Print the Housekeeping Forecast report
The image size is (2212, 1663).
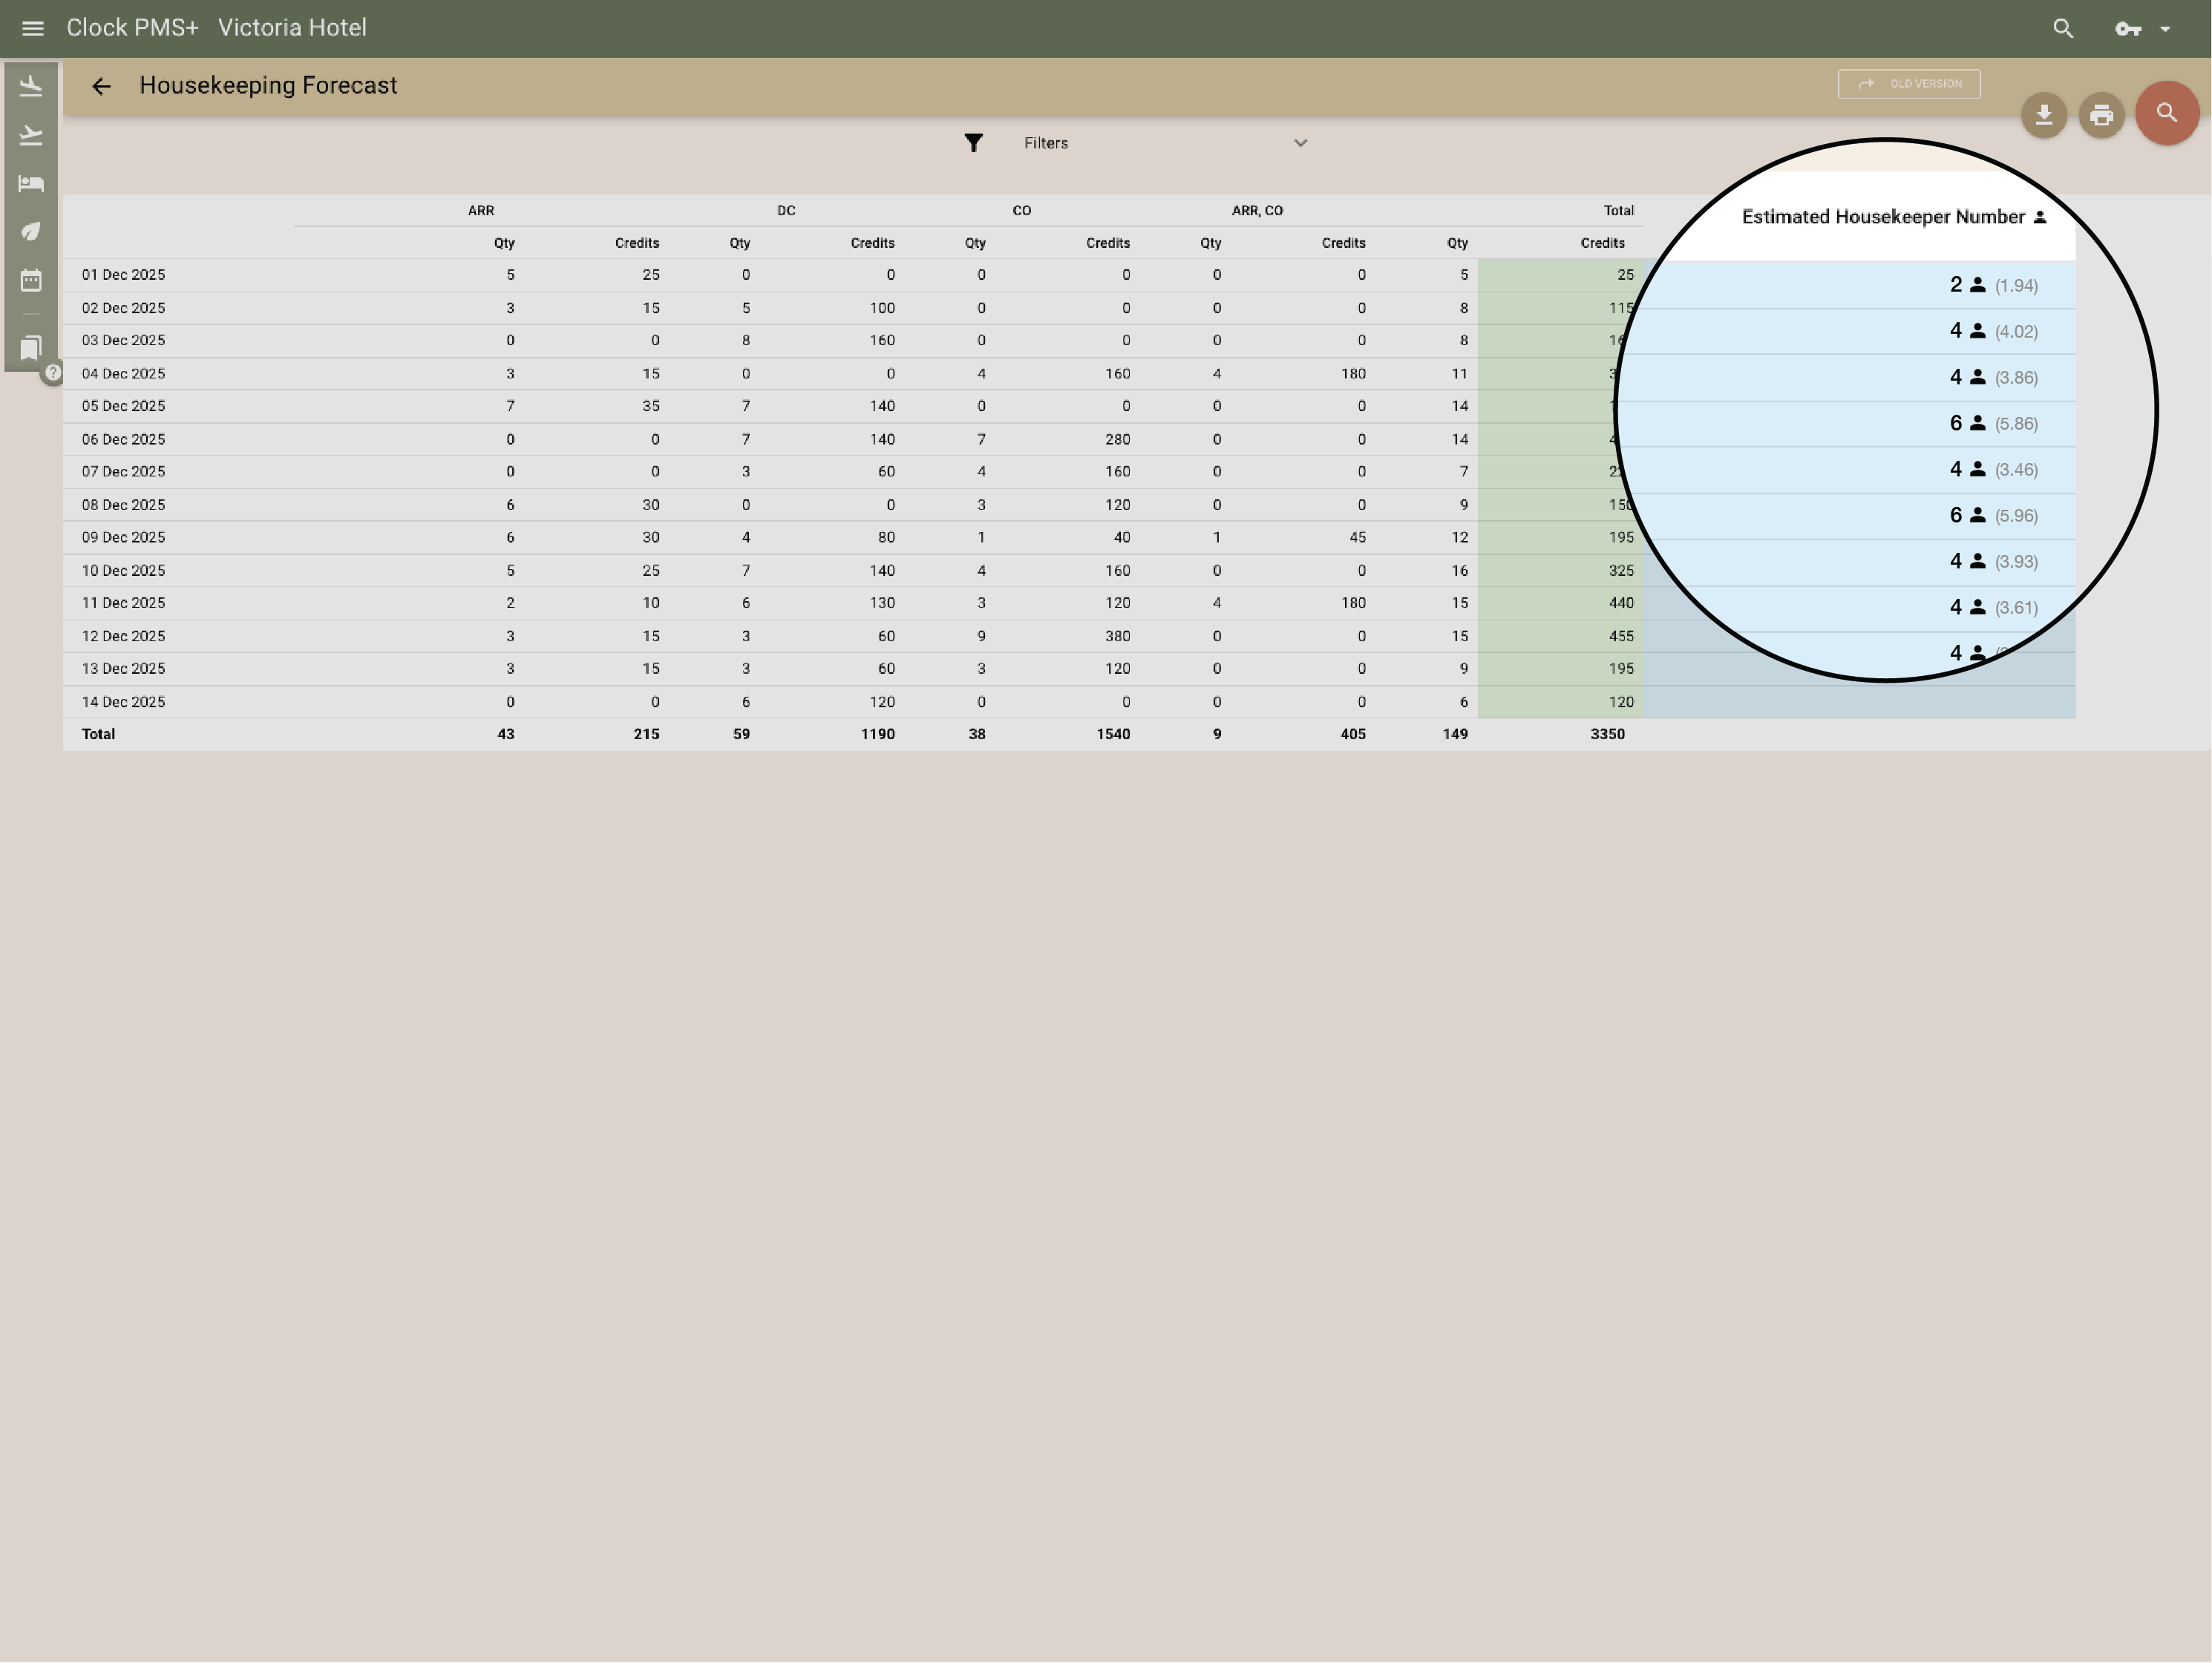point(2101,115)
